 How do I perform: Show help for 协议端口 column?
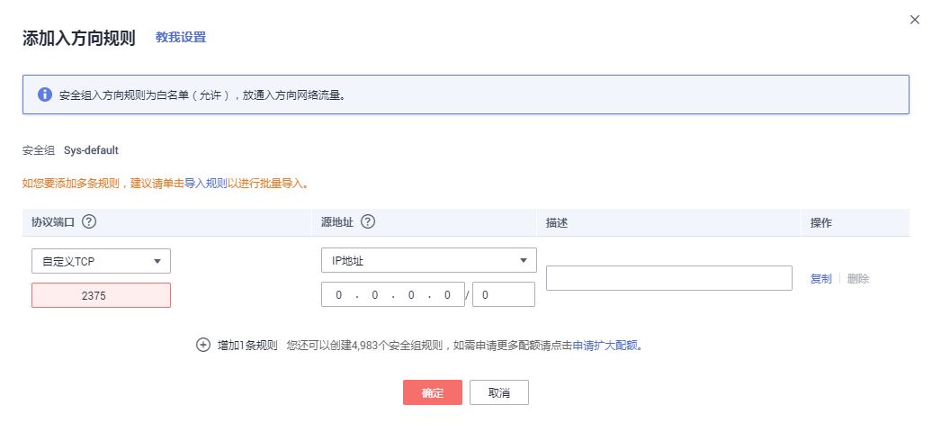pos(89,222)
